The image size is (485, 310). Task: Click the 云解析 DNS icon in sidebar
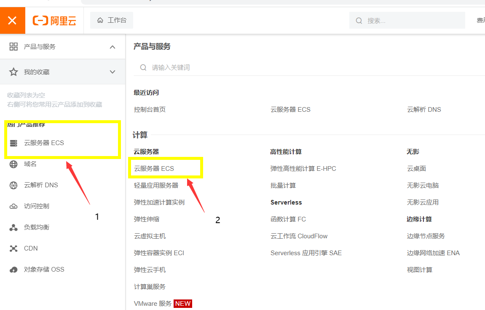14,185
